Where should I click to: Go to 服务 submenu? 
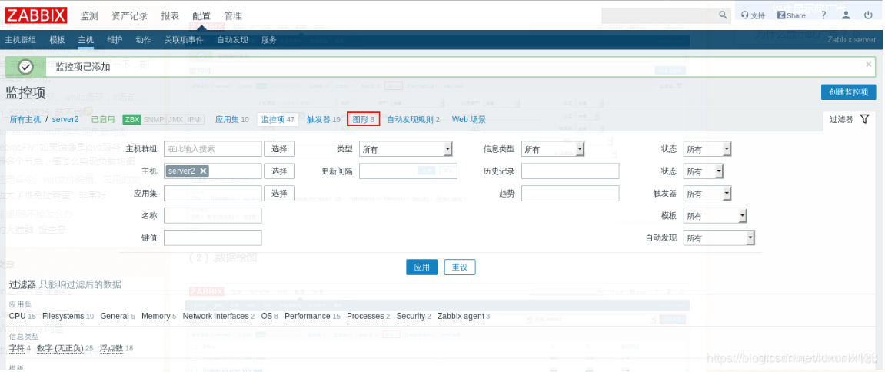point(269,39)
